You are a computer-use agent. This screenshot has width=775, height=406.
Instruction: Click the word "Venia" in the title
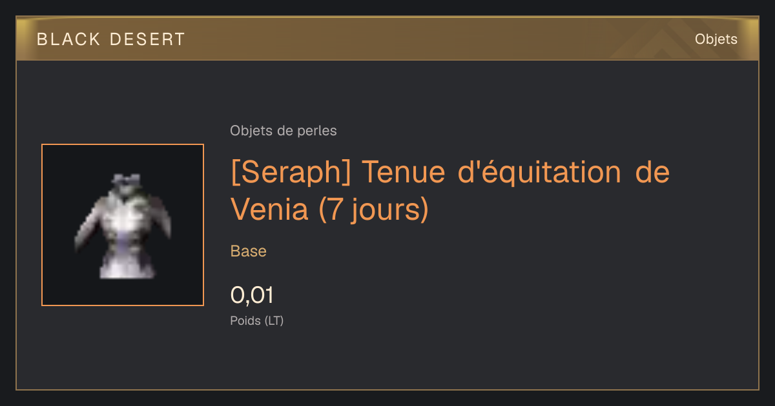tap(269, 209)
